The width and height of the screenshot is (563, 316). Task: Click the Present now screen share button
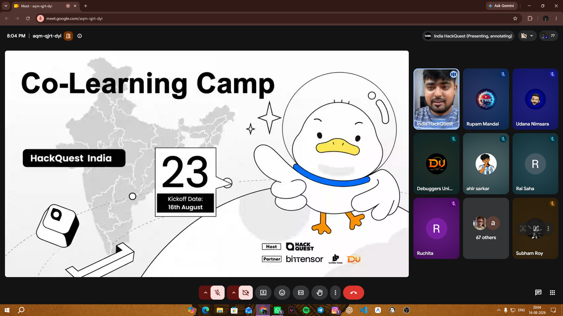tap(263, 293)
